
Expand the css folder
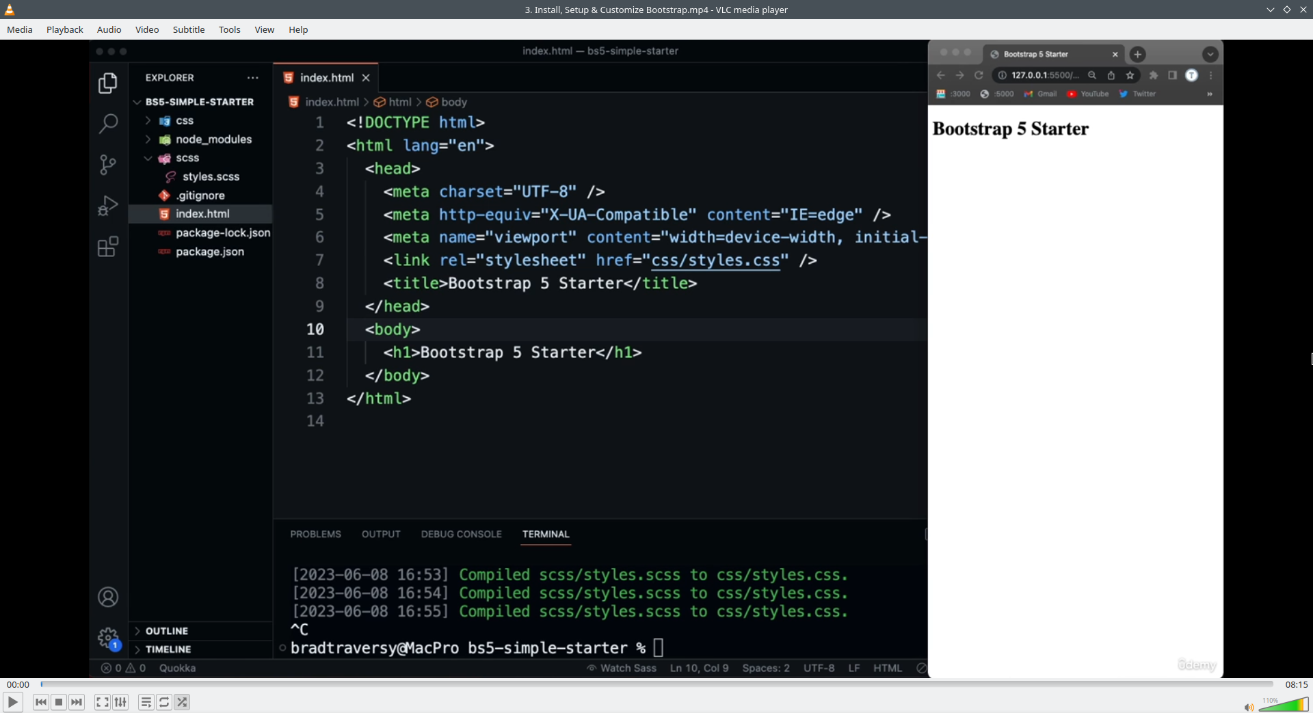(x=148, y=120)
